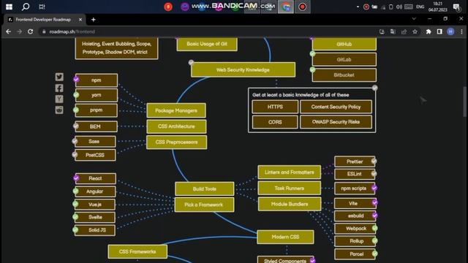Share roadmap via Twitter icon
The image size is (468, 263).
(59, 77)
